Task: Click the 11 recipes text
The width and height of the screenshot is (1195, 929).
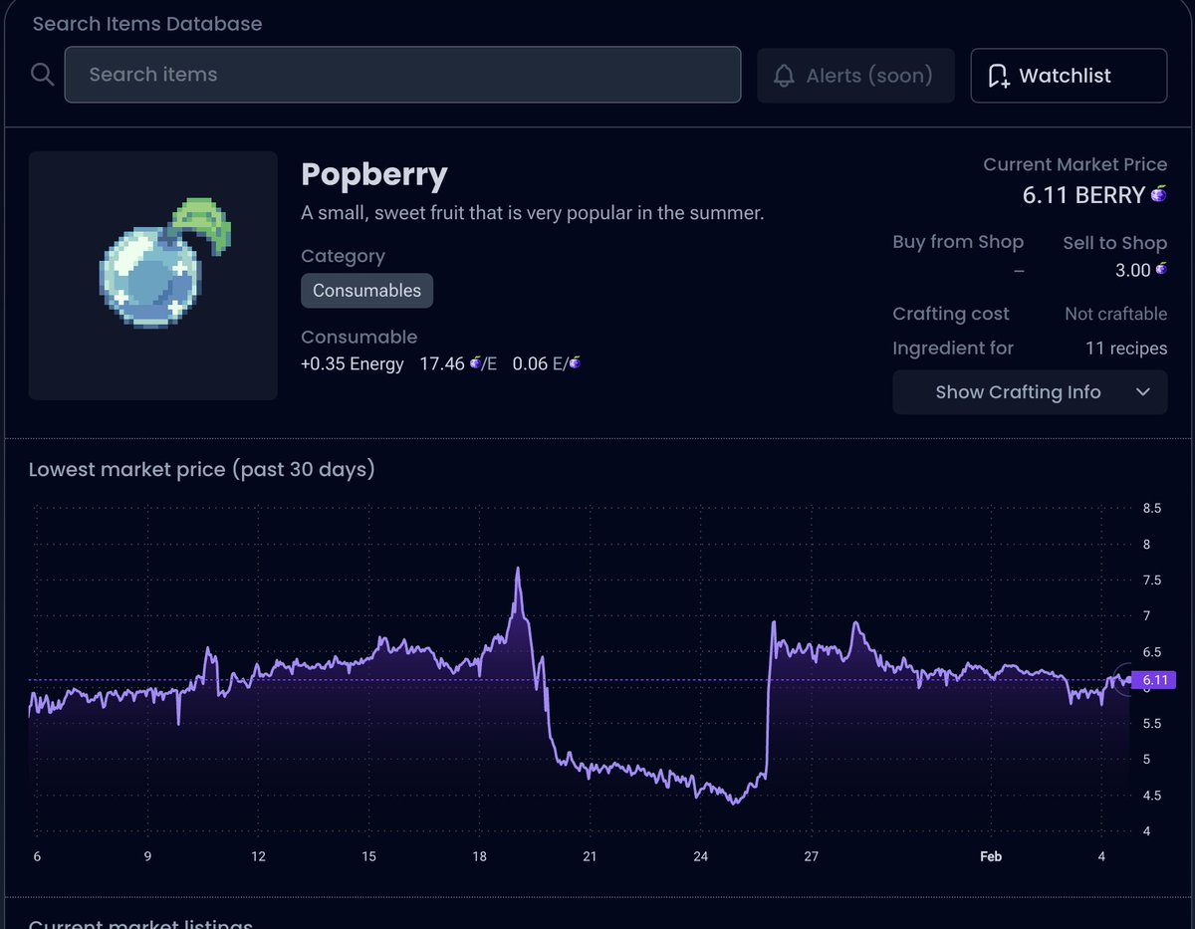Action: tap(1126, 348)
